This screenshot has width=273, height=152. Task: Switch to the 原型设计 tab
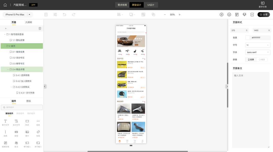[x=136, y=5]
